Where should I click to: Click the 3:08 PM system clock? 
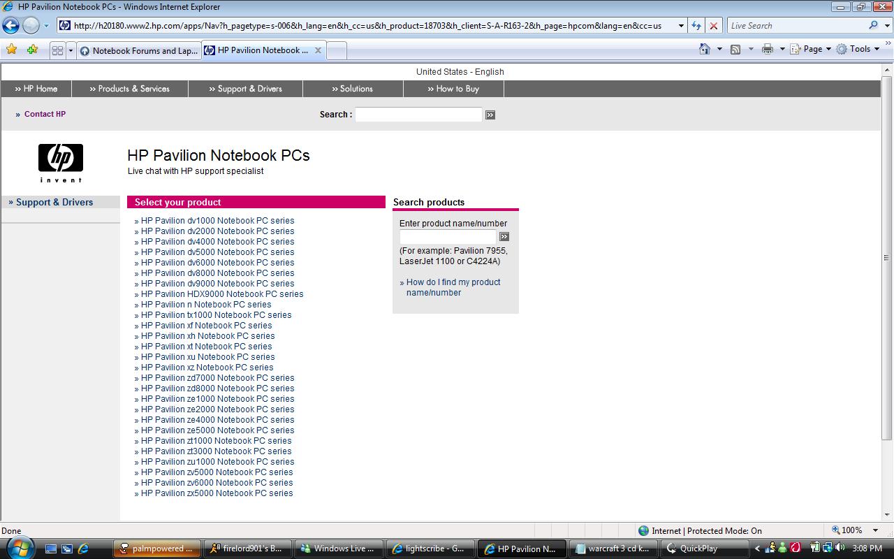[867, 549]
